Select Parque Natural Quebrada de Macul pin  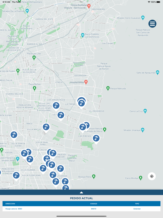[105, 129]
